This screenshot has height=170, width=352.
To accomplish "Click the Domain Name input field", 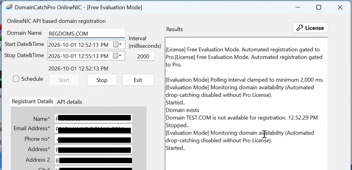I will click(86, 34).
